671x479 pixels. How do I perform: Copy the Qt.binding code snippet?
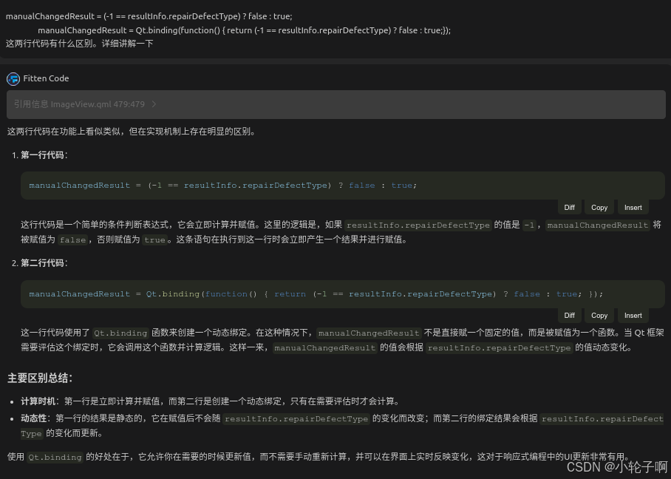point(599,315)
